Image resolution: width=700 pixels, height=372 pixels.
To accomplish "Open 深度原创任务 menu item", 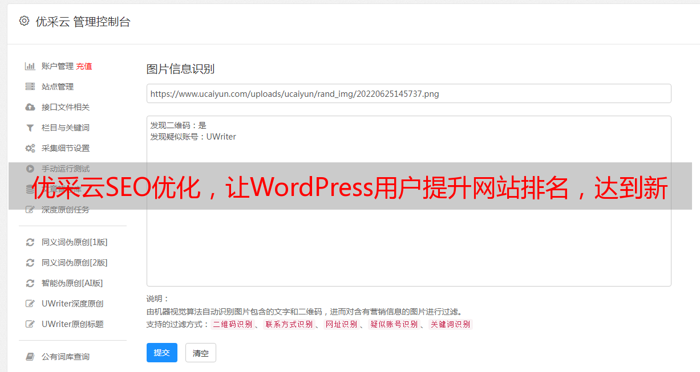I will pyautogui.click(x=66, y=210).
